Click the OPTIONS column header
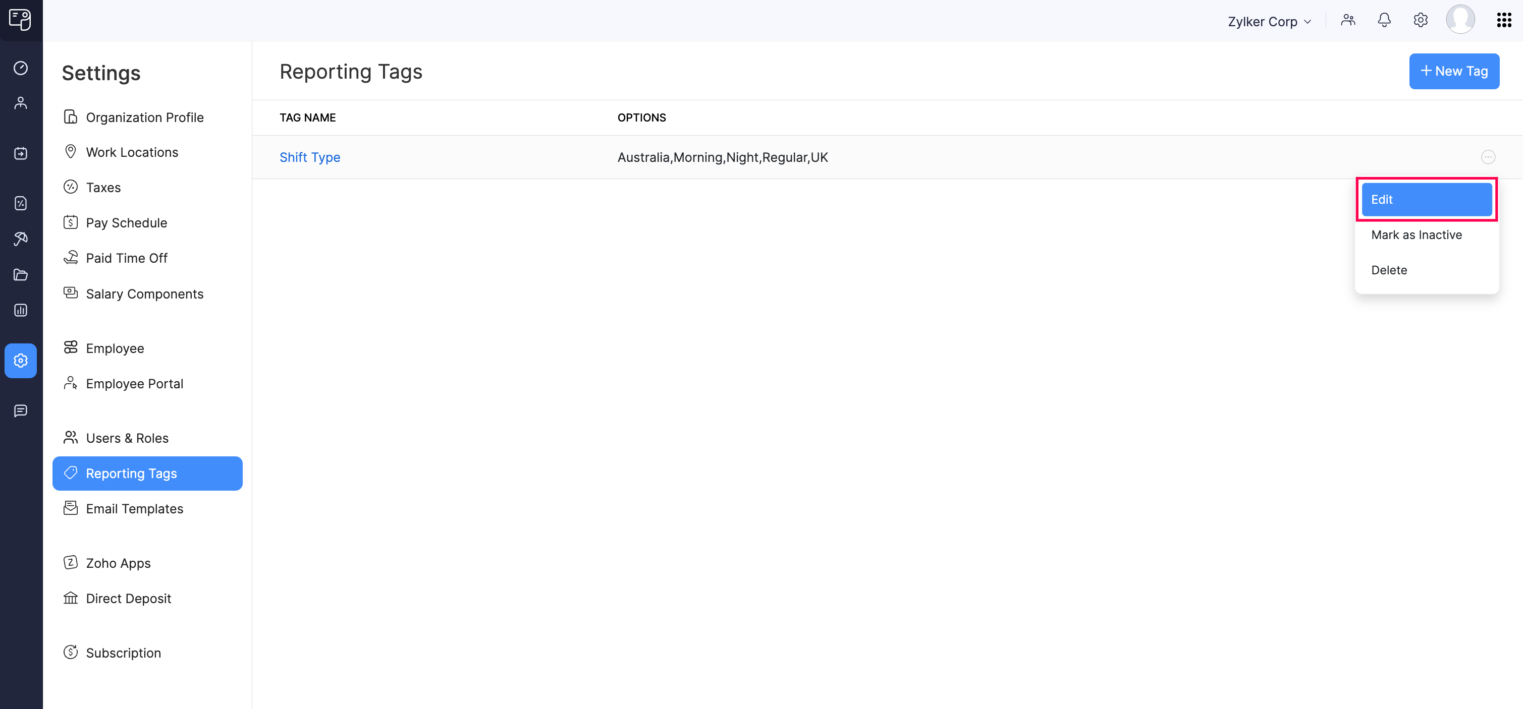Screen dimensions: 1523x709 (x=641, y=117)
